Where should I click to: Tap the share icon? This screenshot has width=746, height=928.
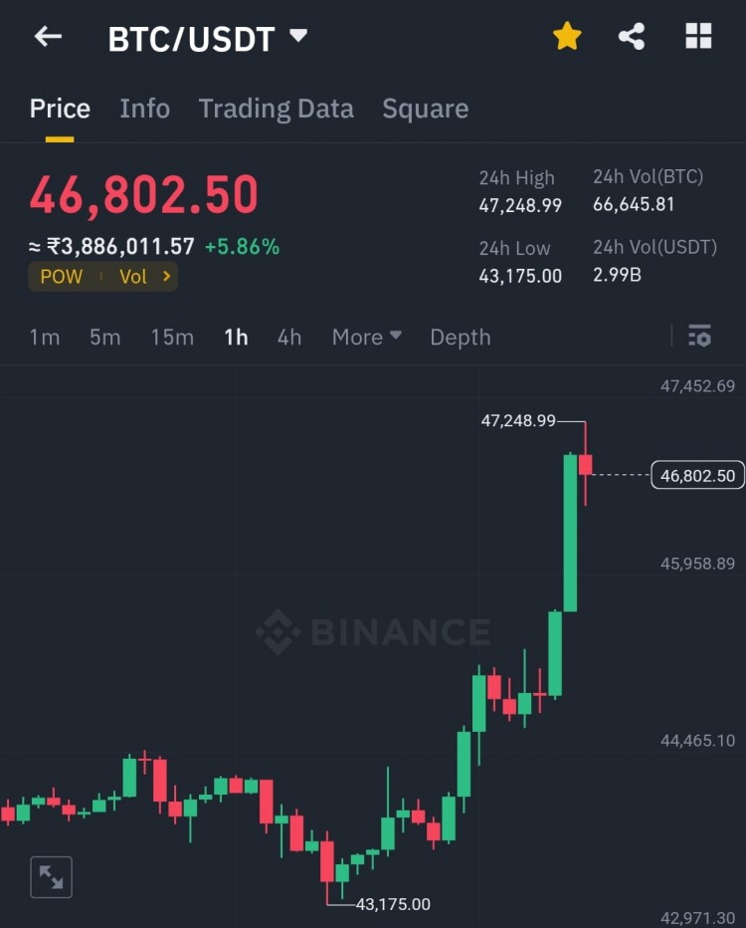632,38
